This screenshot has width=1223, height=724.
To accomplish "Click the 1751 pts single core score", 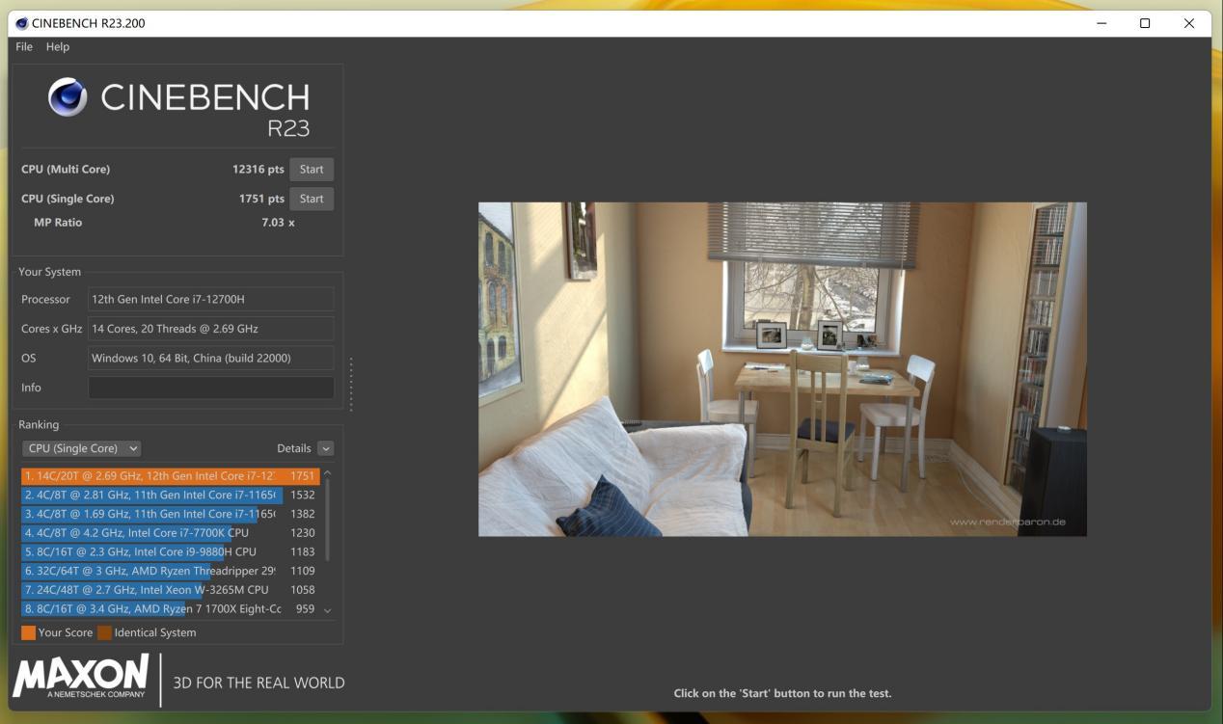I will (261, 199).
